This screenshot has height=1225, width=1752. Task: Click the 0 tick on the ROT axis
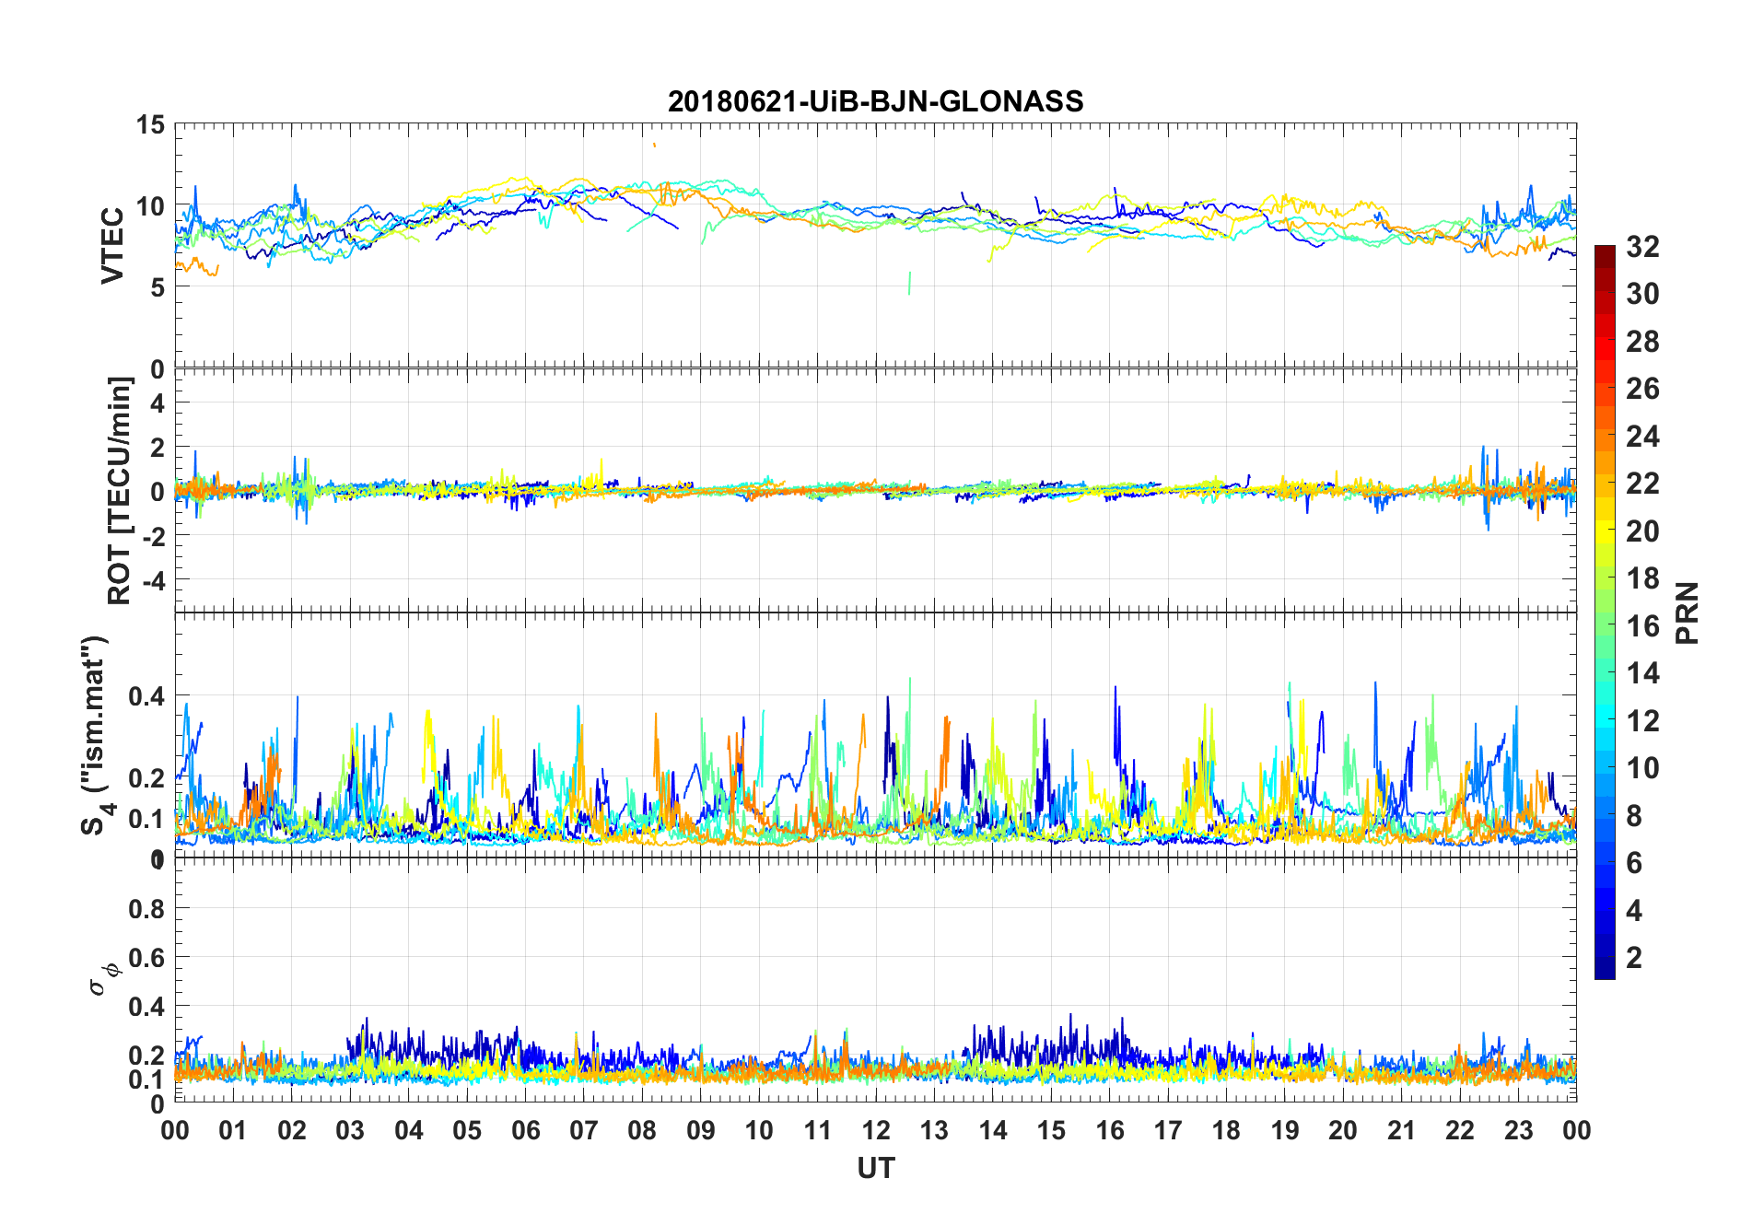158,492
